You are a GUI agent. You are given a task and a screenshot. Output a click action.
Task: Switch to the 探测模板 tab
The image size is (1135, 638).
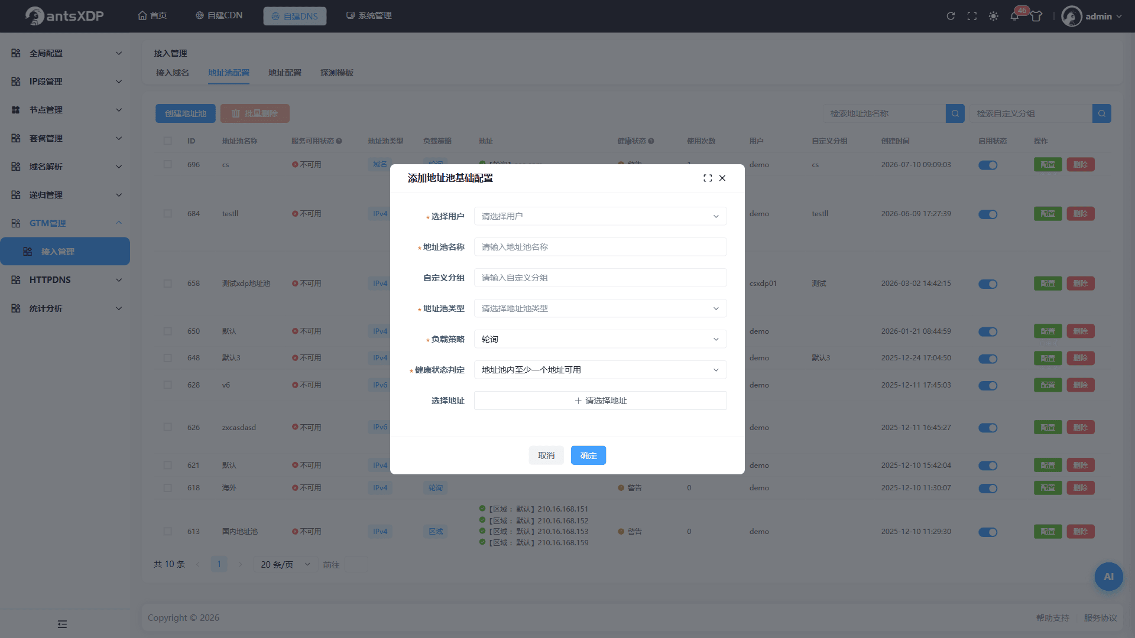337,73
